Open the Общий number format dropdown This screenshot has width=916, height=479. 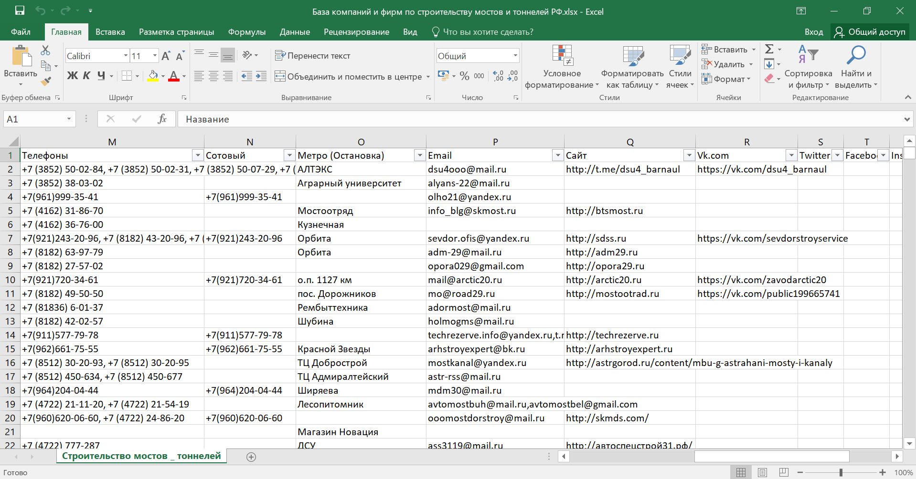[515, 56]
